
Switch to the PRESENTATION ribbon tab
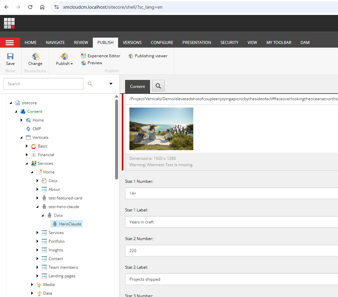197,42
